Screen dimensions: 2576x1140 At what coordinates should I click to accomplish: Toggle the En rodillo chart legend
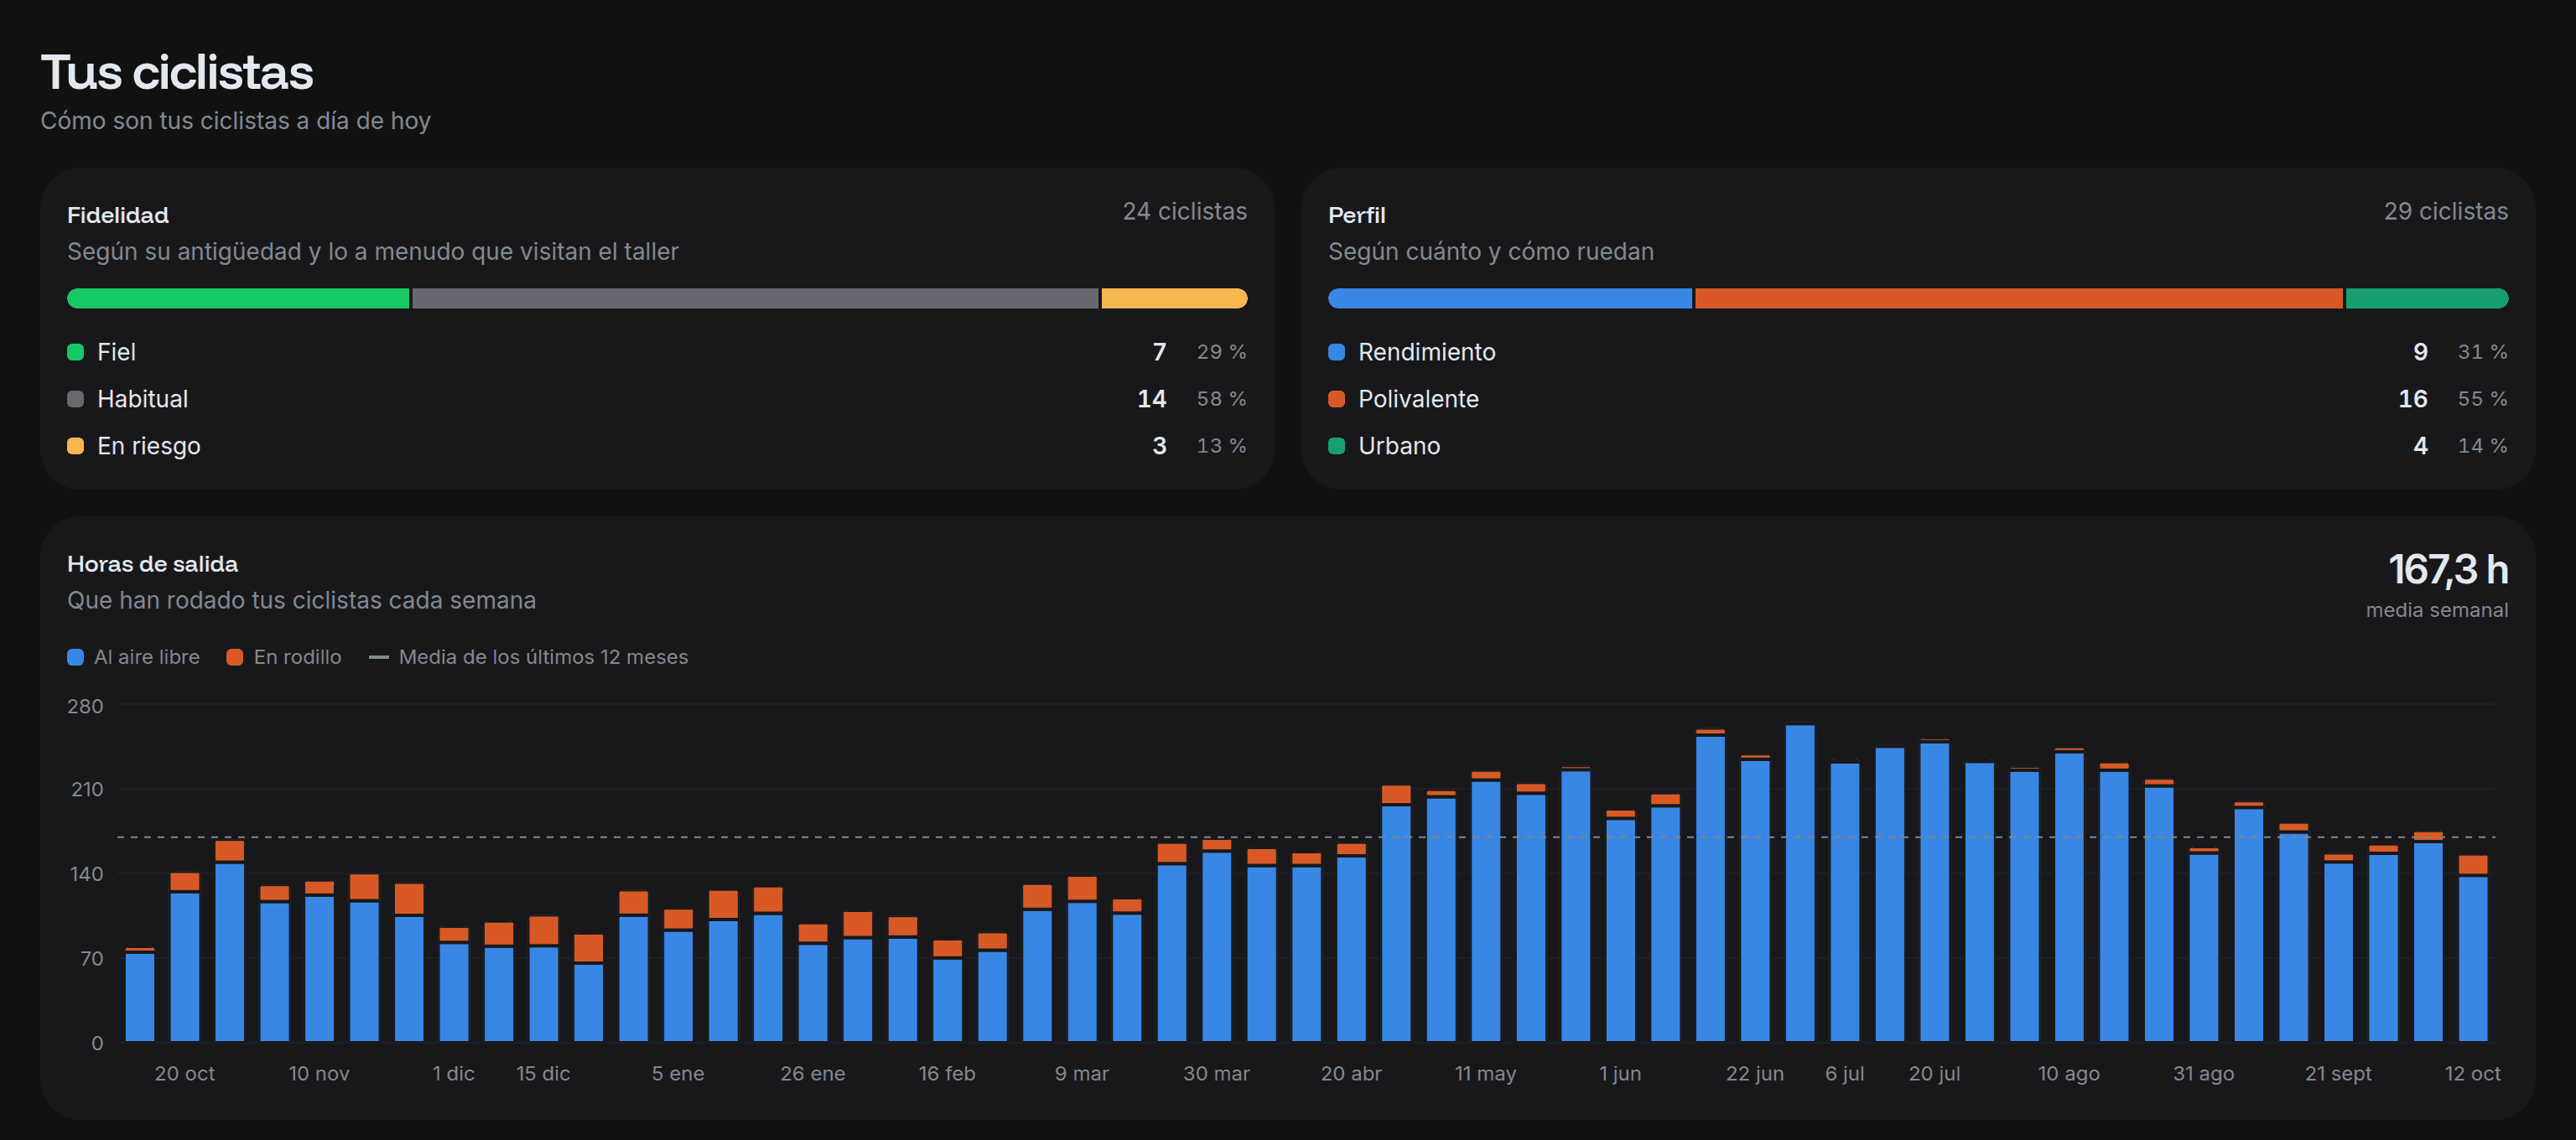pos(284,657)
